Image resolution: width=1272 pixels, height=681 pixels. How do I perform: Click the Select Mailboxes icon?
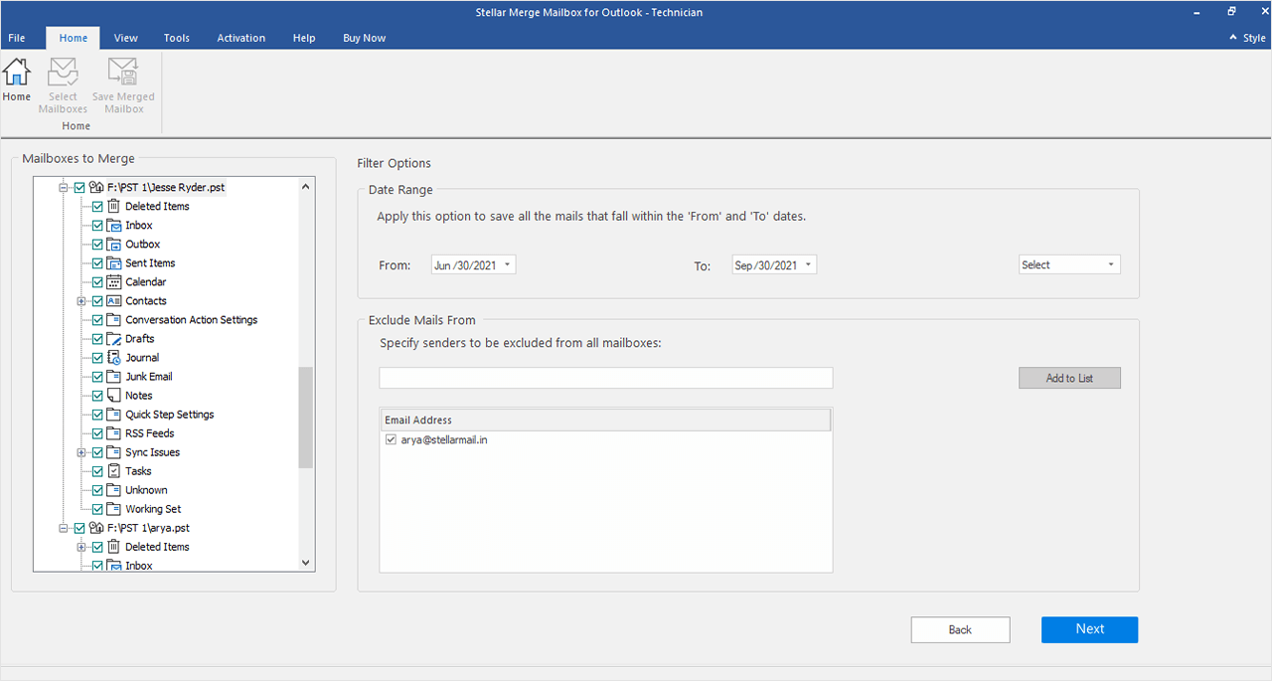click(63, 73)
